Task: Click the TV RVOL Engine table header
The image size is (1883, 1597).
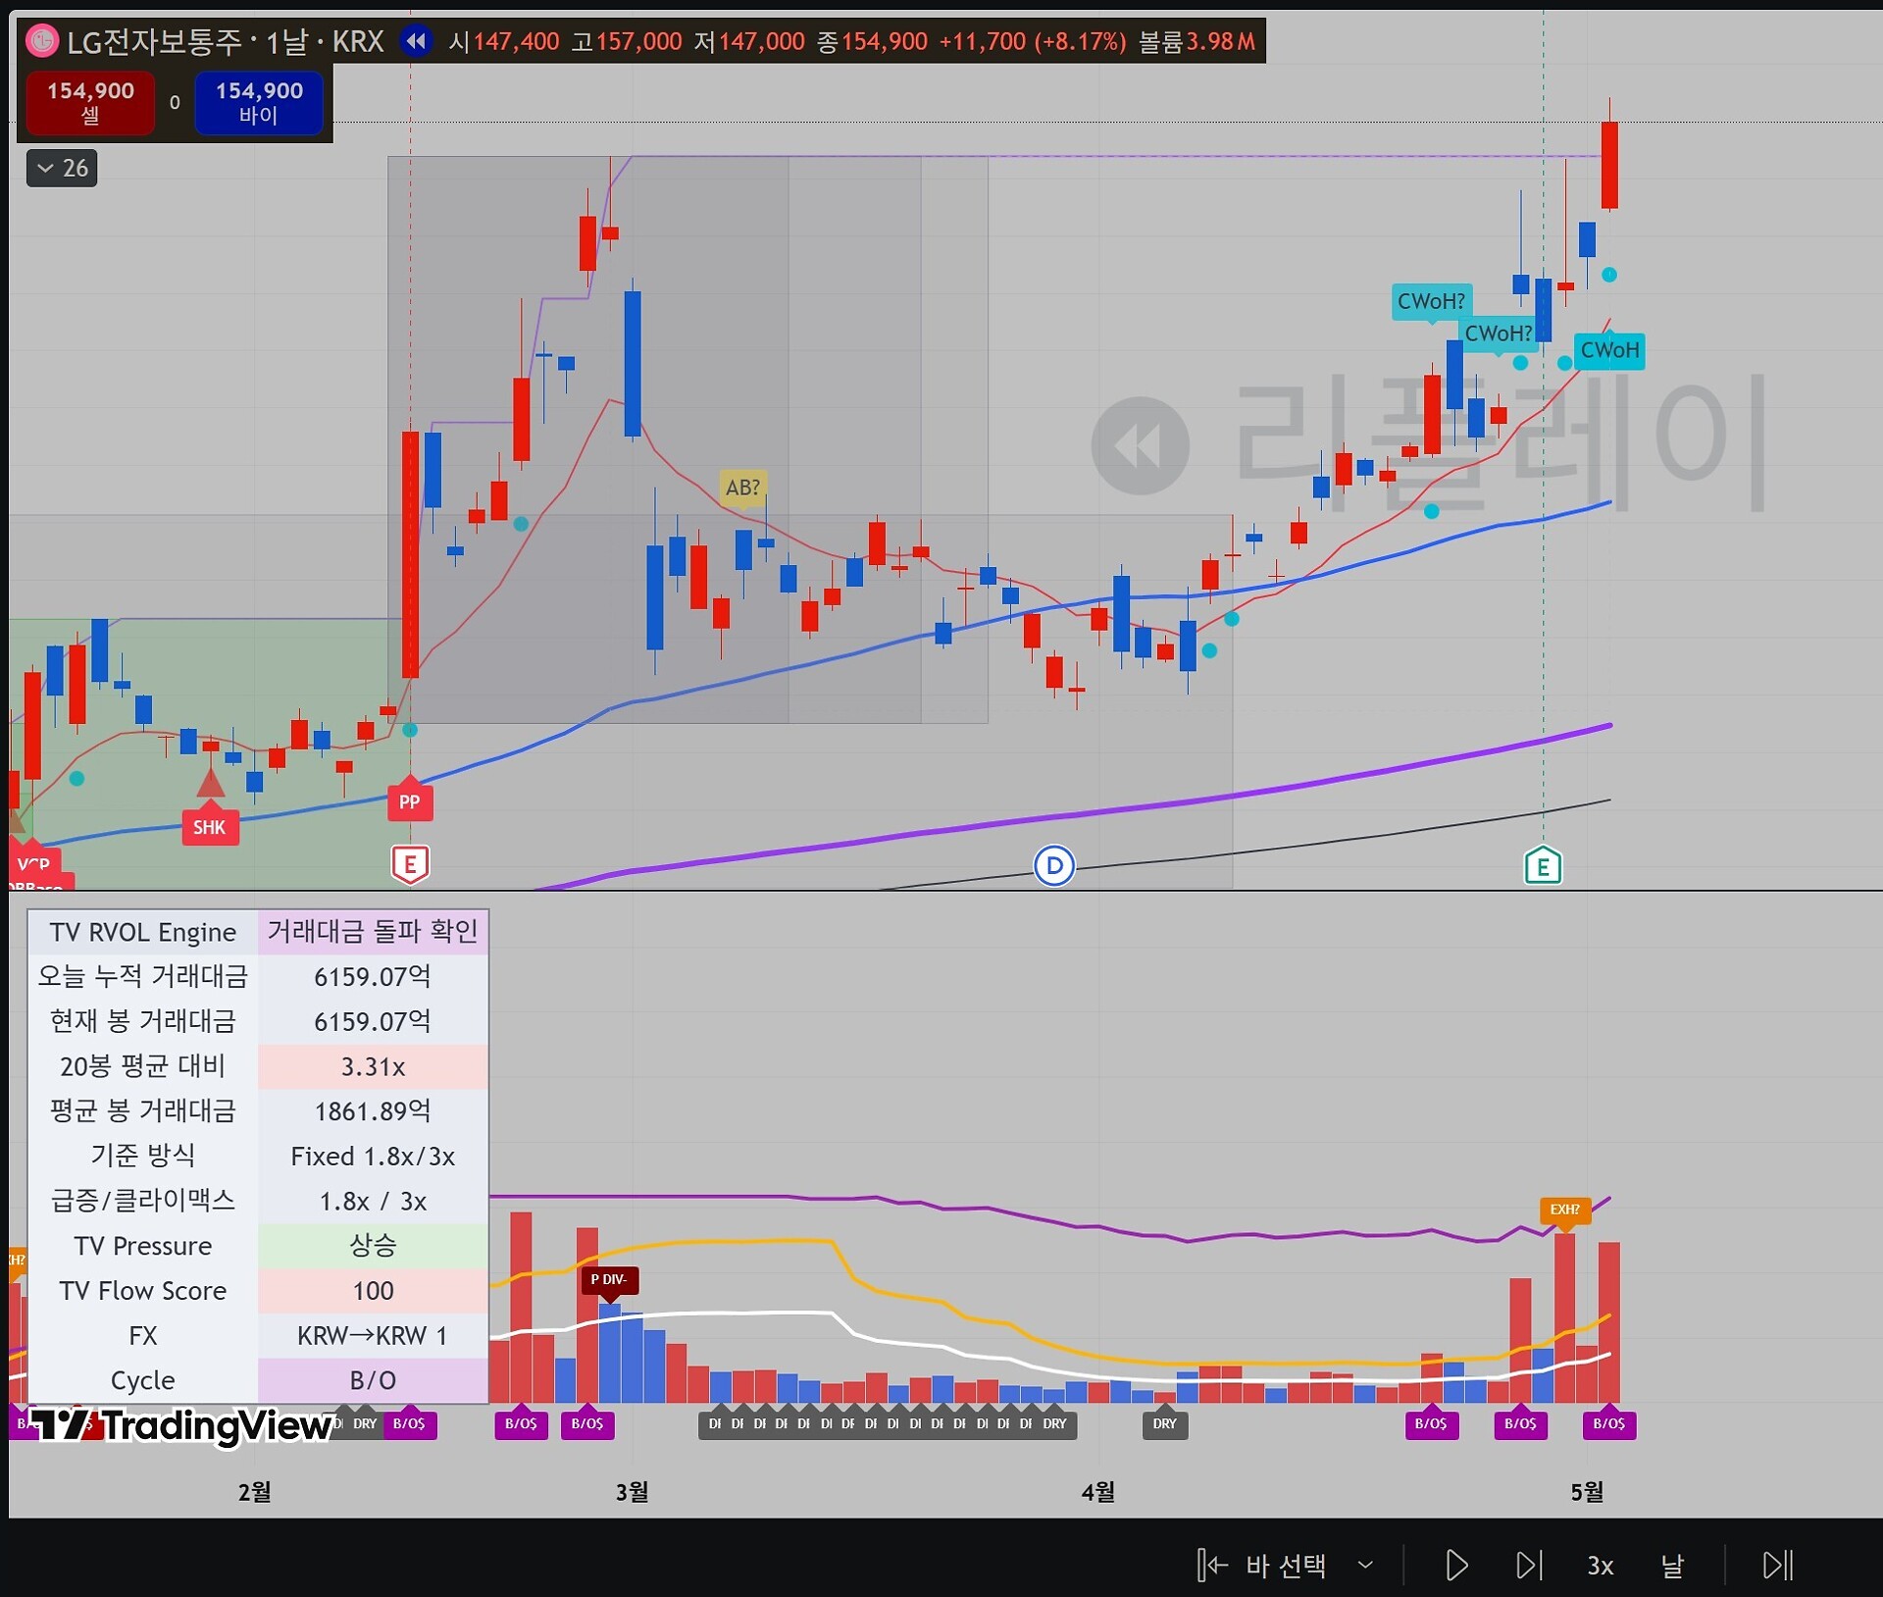Action: click(x=143, y=932)
